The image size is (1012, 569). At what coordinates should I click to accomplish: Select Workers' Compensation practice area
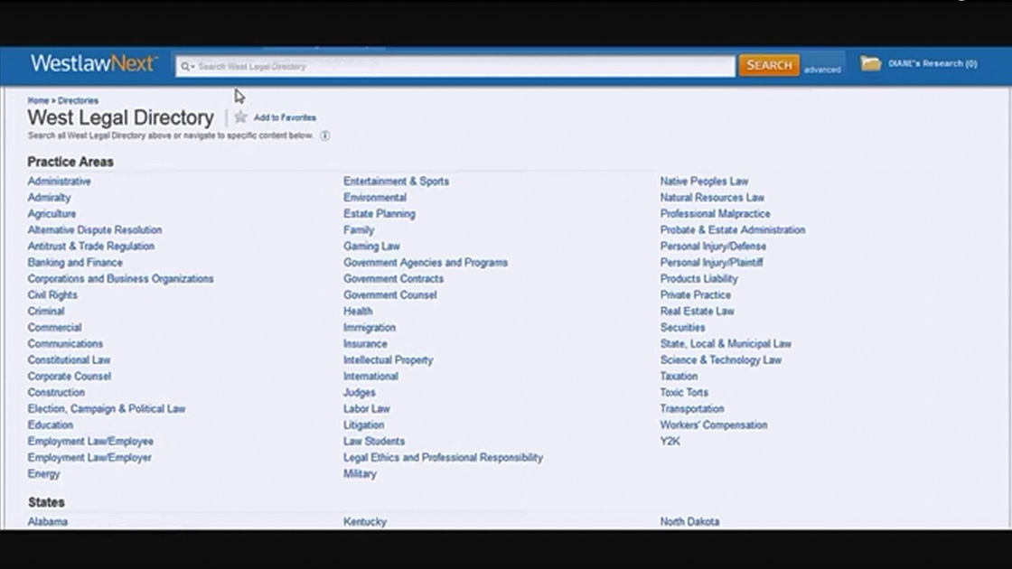click(713, 425)
